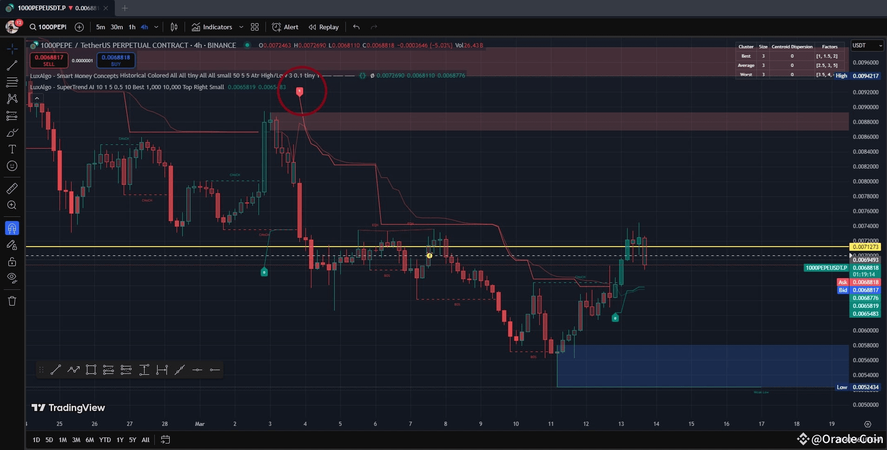Image resolution: width=887 pixels, height=450 pixels.
Task: Set chart range to 1D
Action: tap(36, 440)
